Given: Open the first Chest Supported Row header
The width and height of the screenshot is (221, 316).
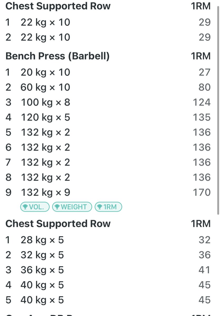Looking at the screenshot, I should tap(58, 6).
